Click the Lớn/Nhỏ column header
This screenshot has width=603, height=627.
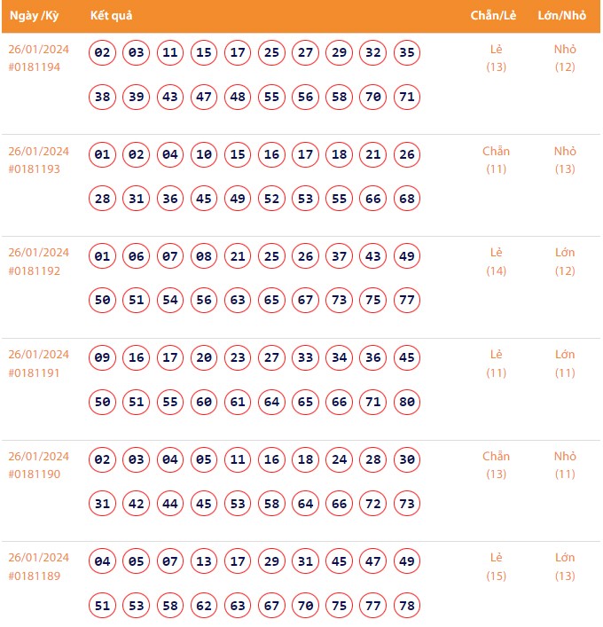[x=562, y=17]
